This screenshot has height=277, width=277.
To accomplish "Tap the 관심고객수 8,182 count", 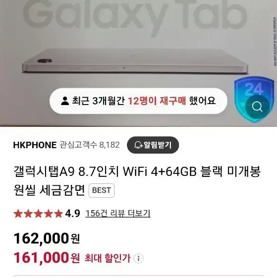I will click(90, 145).
